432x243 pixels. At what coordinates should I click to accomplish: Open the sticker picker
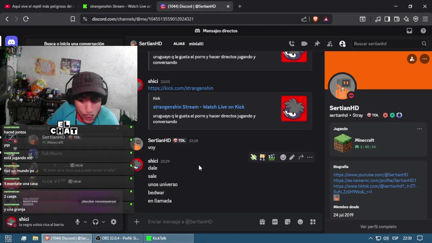pos(288,222)
